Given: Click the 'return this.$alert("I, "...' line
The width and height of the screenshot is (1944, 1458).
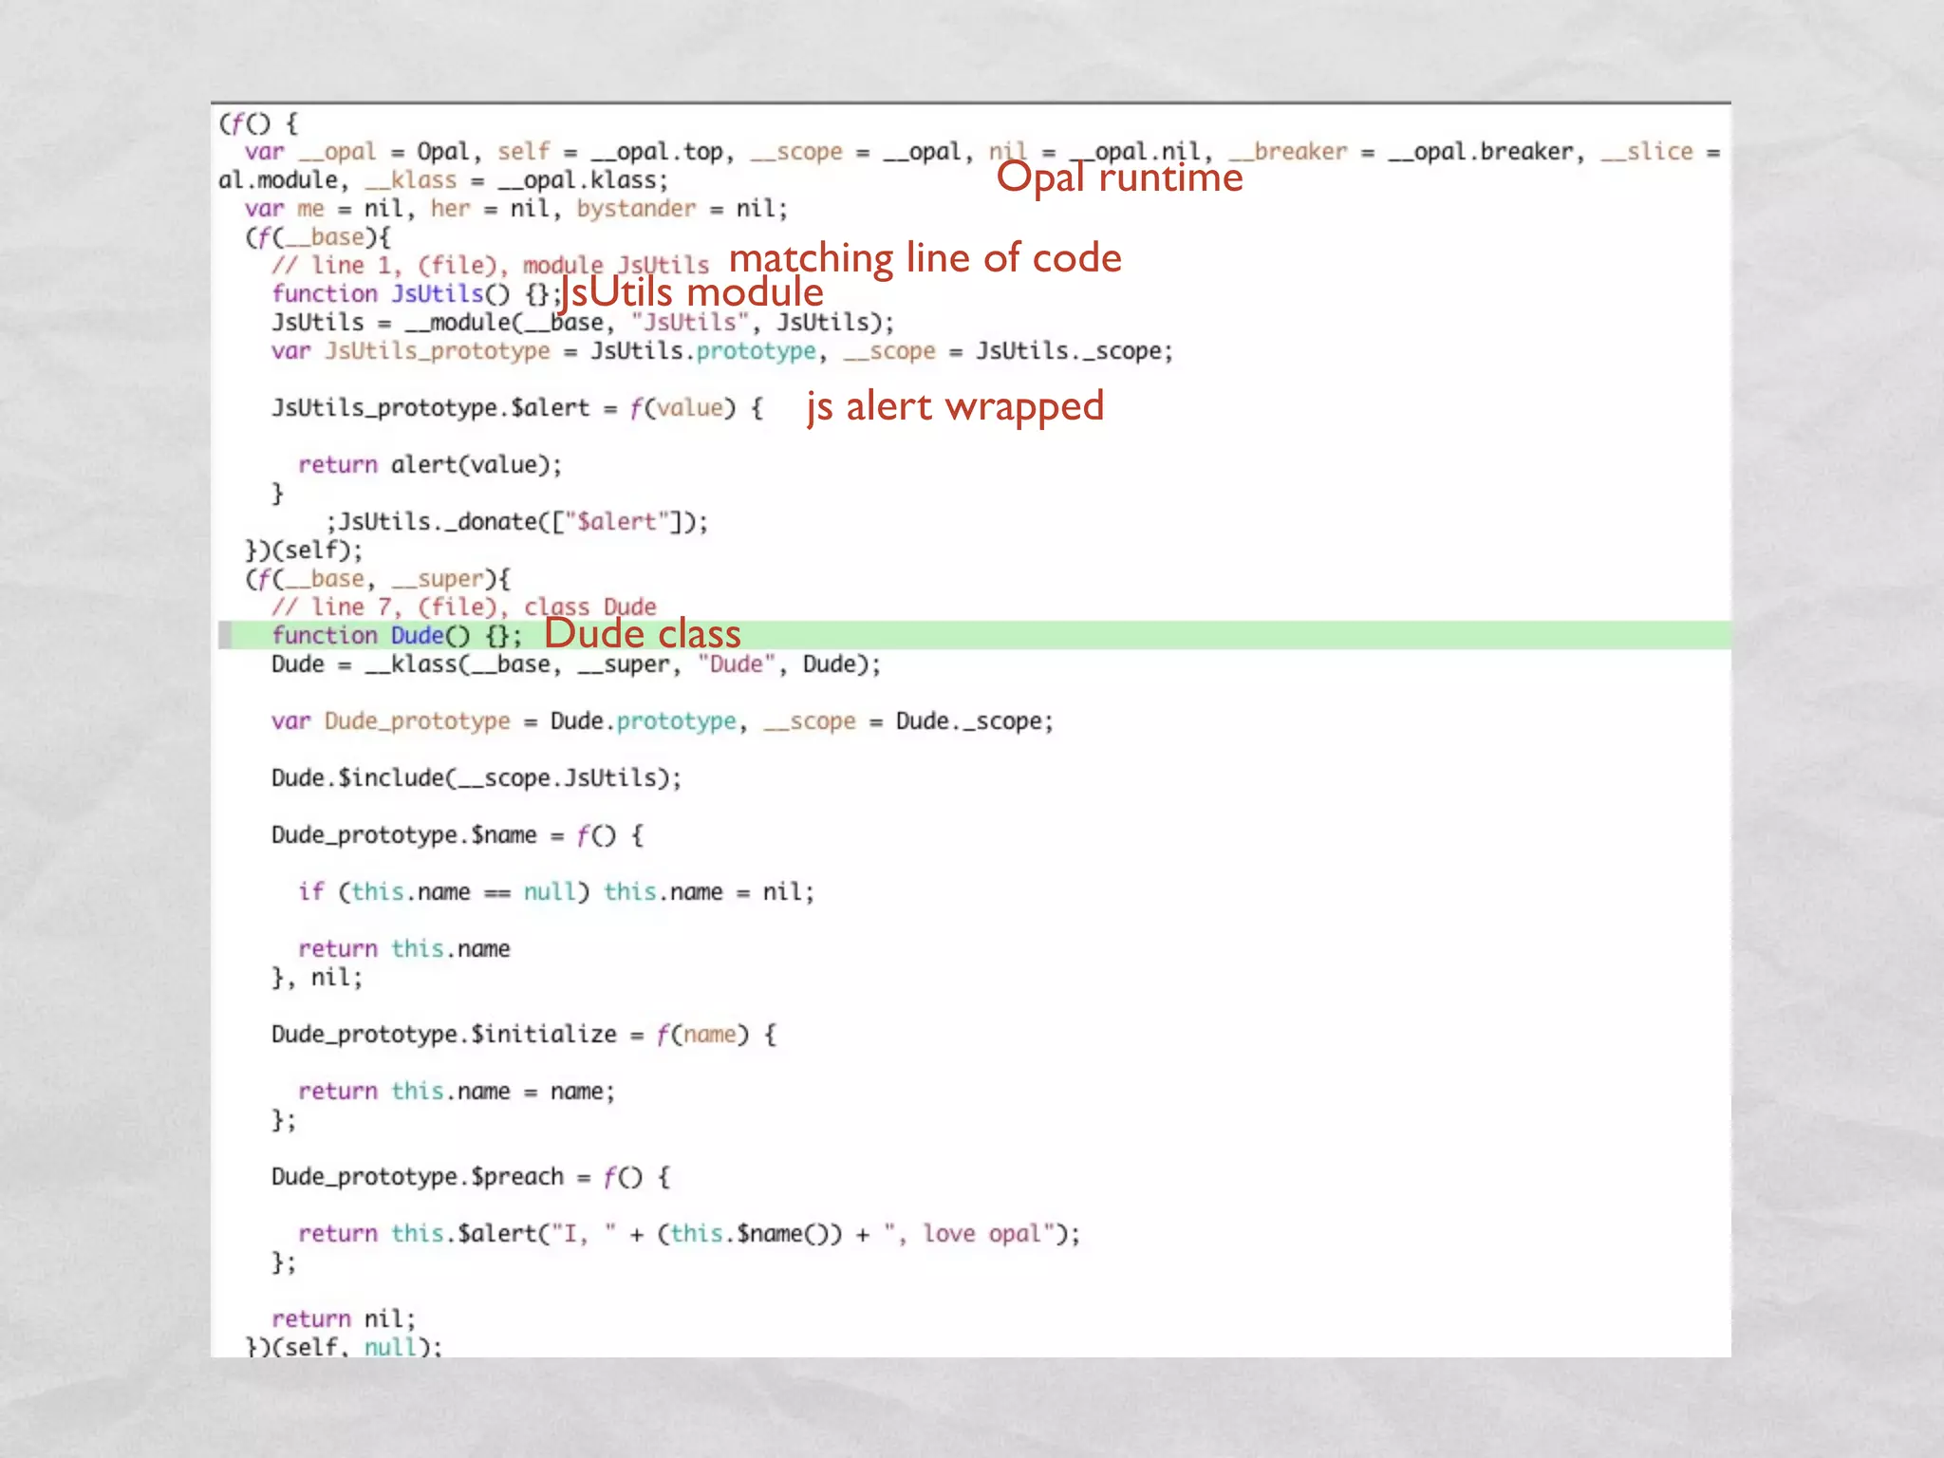Looking at the screenshot, I should pyautogui.click(x=689, y=1234).
